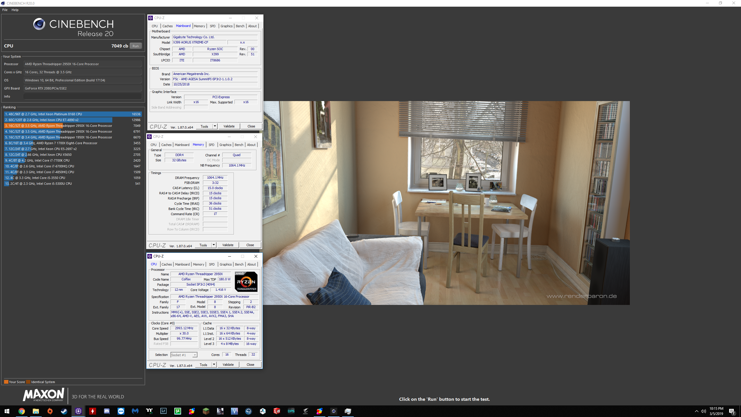Click the white cube taskbar icon
Screen dimensions: 741x417
[x=263, y=411]
